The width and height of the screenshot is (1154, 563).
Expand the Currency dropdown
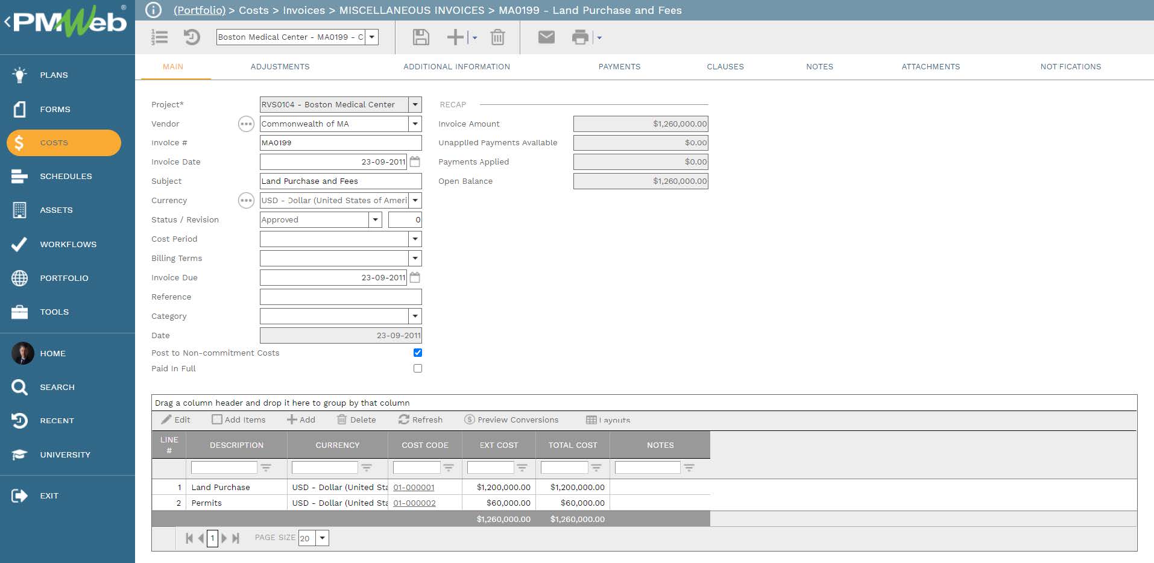pos(415,200)
